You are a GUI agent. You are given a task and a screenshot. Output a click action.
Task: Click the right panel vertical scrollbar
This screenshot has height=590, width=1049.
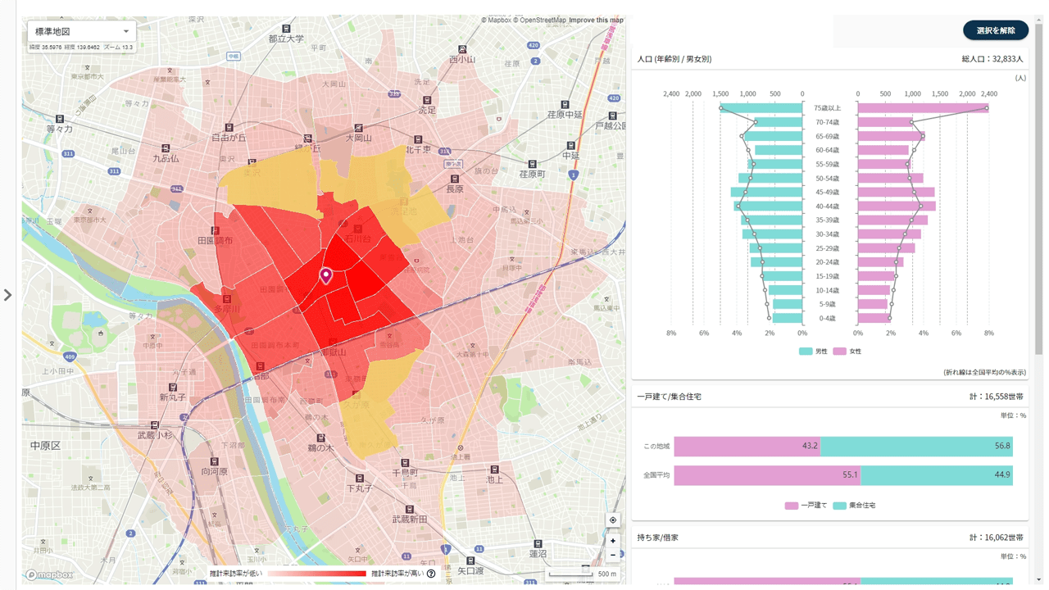[1038, 188]
